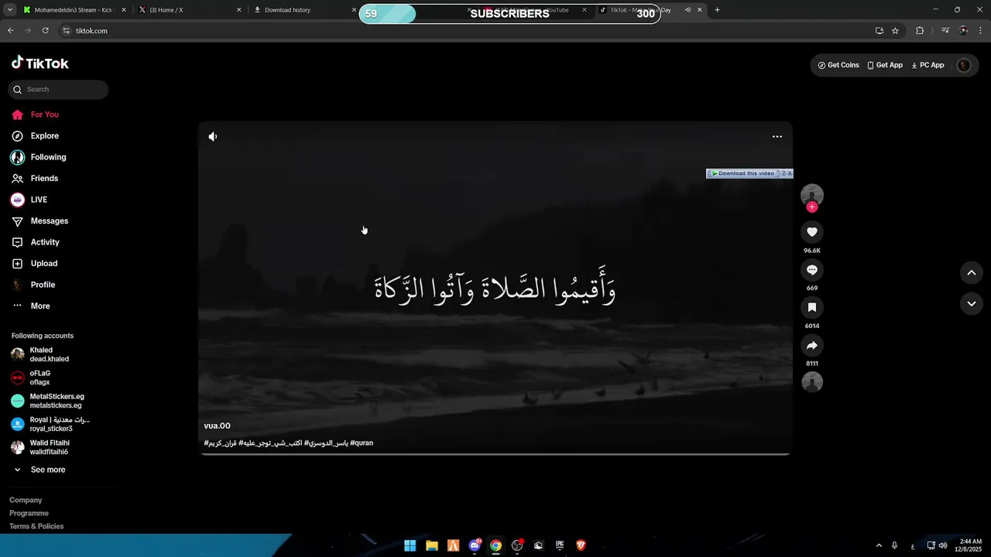Click the TikTok search field
991x557 pixels.
point(58,90)
